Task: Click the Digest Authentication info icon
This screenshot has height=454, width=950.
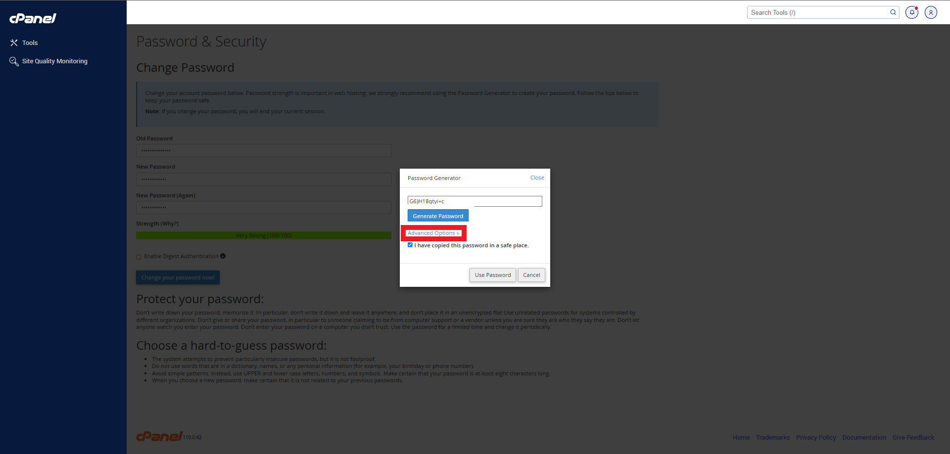Action: (223, 256)
